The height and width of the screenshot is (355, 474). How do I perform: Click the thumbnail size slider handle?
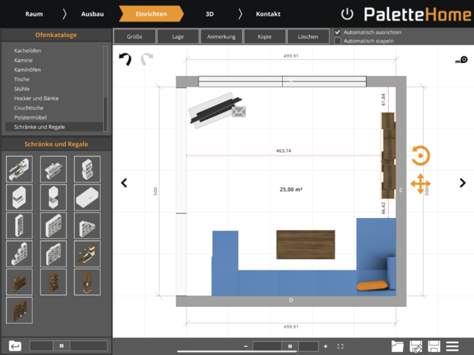pyautogui.click(x=61, y=345)
